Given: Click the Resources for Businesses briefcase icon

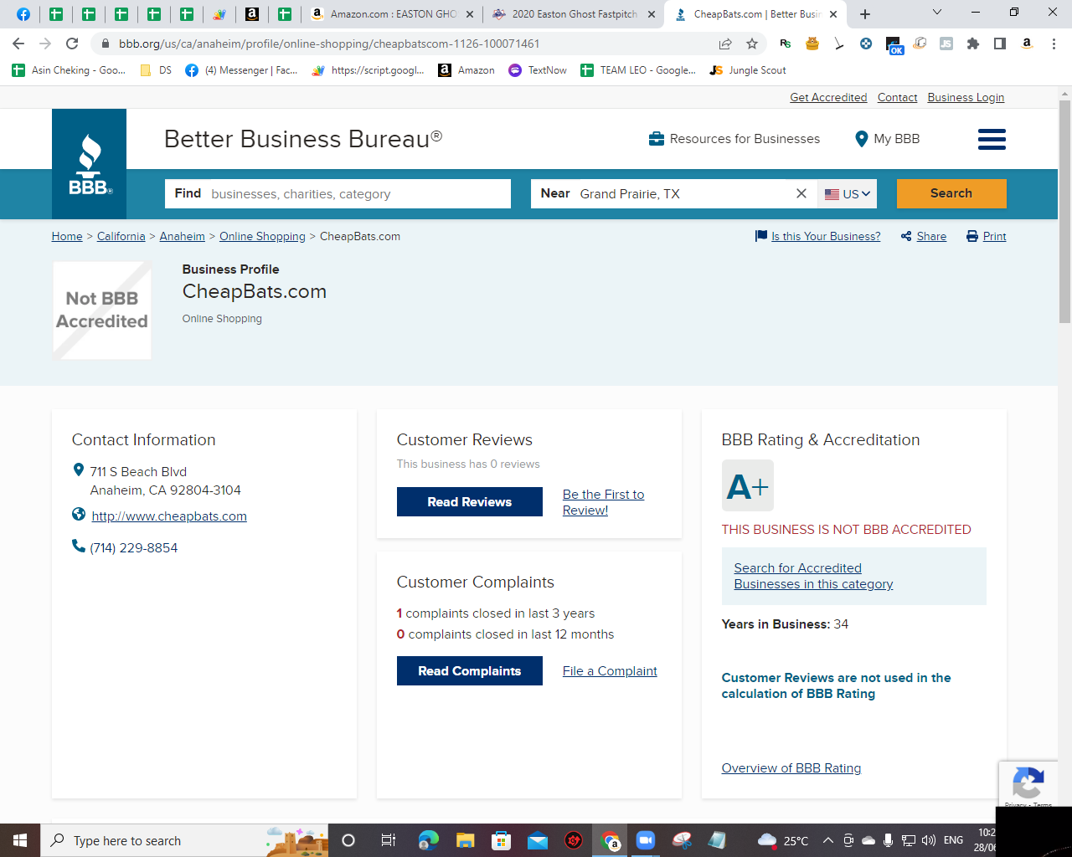Looking at the screenshot, I should click(657, 139).
